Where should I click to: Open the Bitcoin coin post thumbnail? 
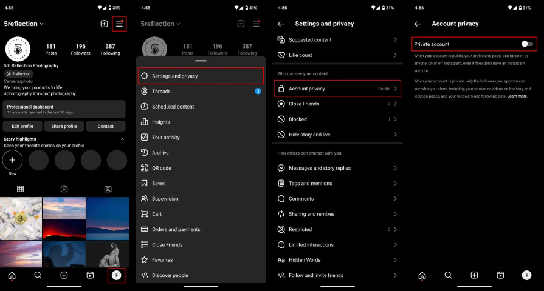tap(21, 219)
